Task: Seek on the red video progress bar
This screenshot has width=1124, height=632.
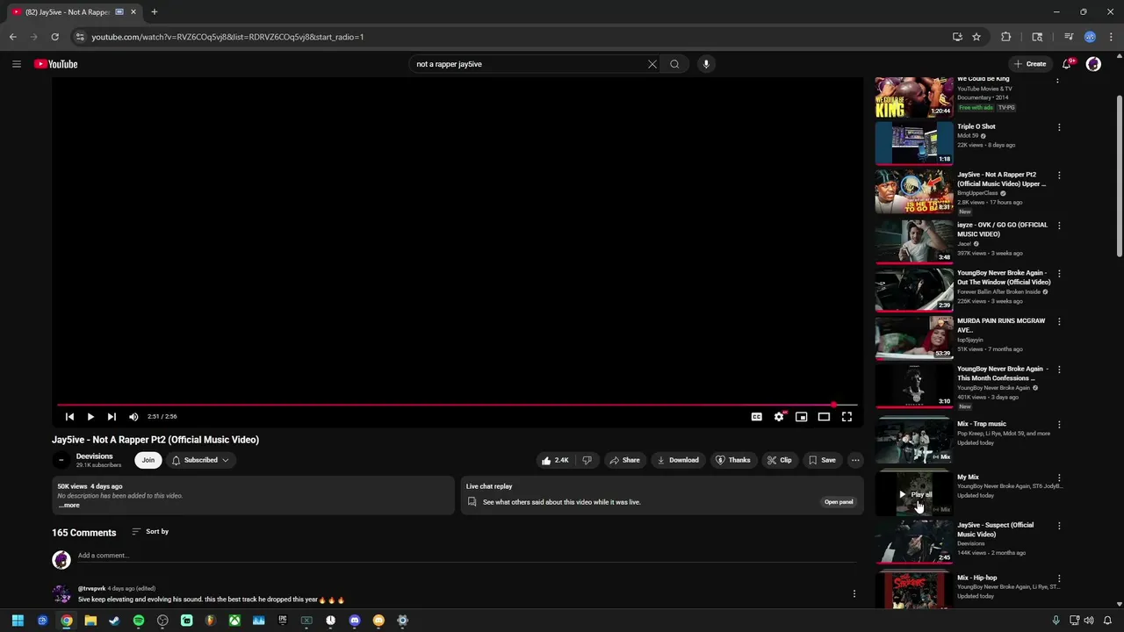Action: coord(457,405)
